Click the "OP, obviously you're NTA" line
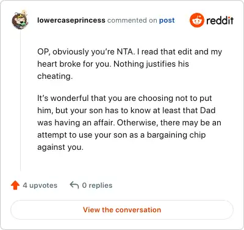 [129, 52]
